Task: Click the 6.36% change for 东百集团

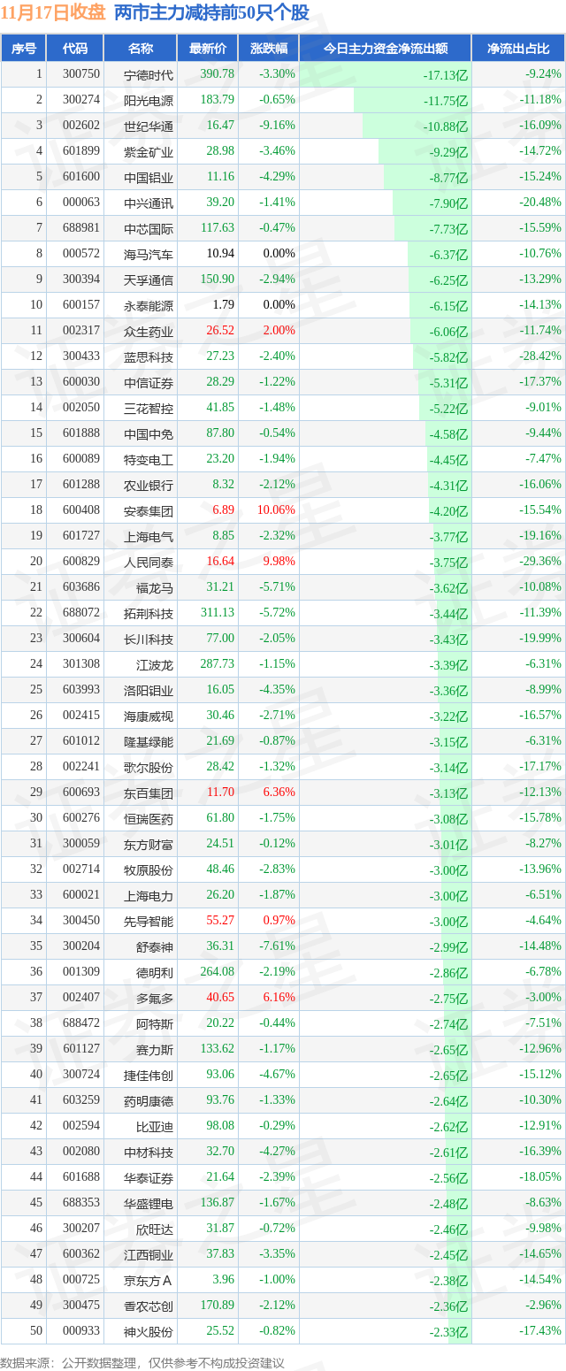Action: coord(279,793)
